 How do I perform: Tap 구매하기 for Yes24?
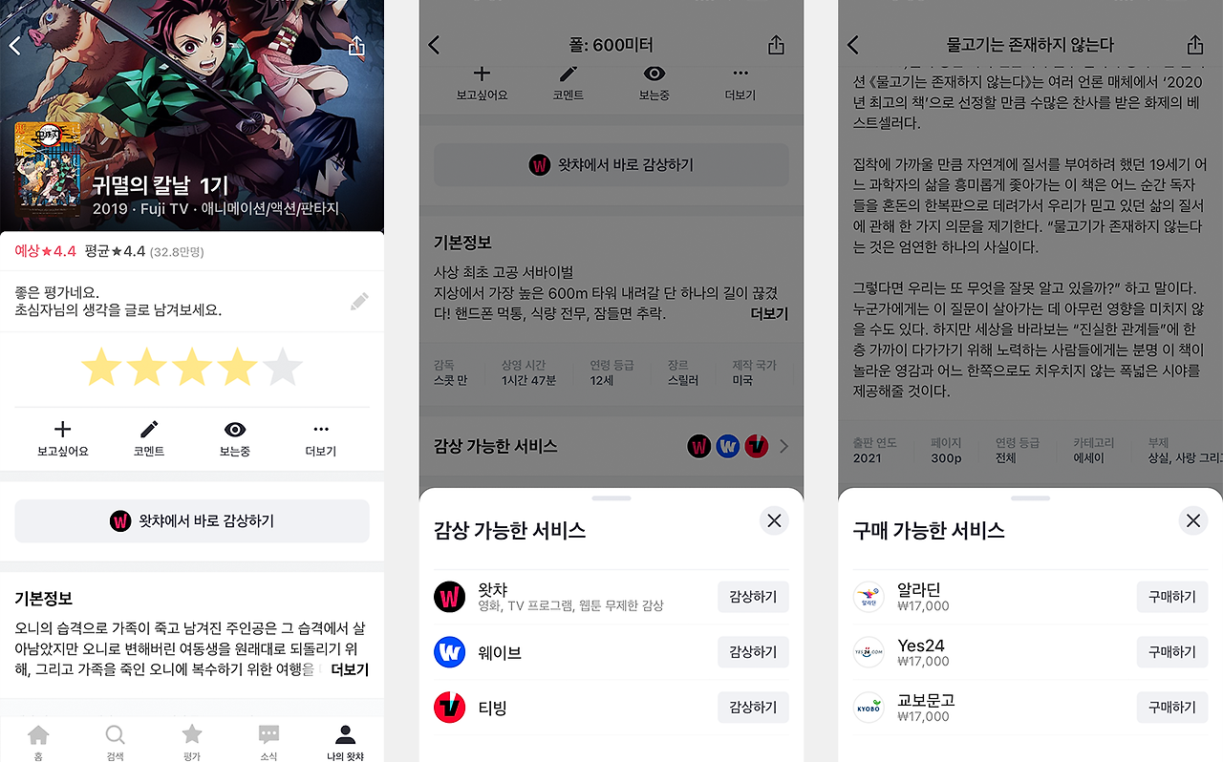click(x=1172, y=652)
